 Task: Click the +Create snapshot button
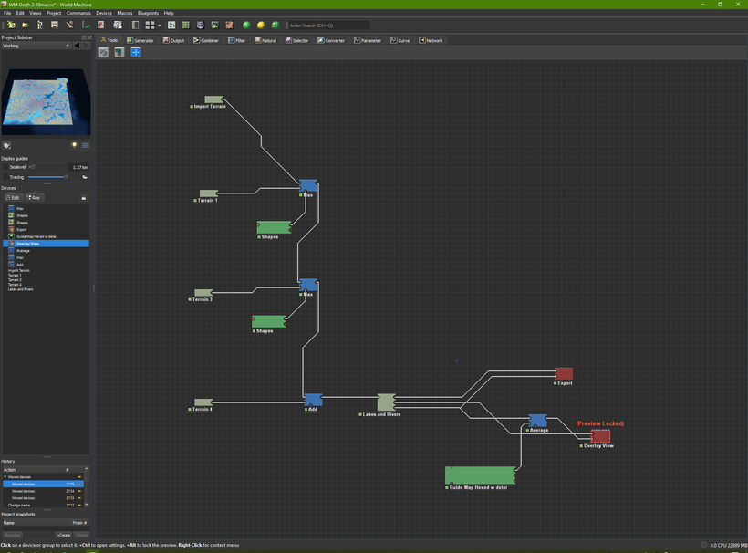63,535
